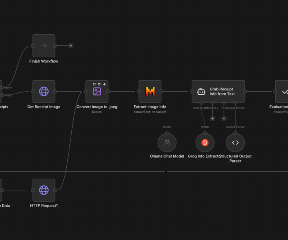The width and height of the screenshot is (288, 240).
Task: Click Output Parser diamond connector on agent node
Action: click(x=235, y=103)
